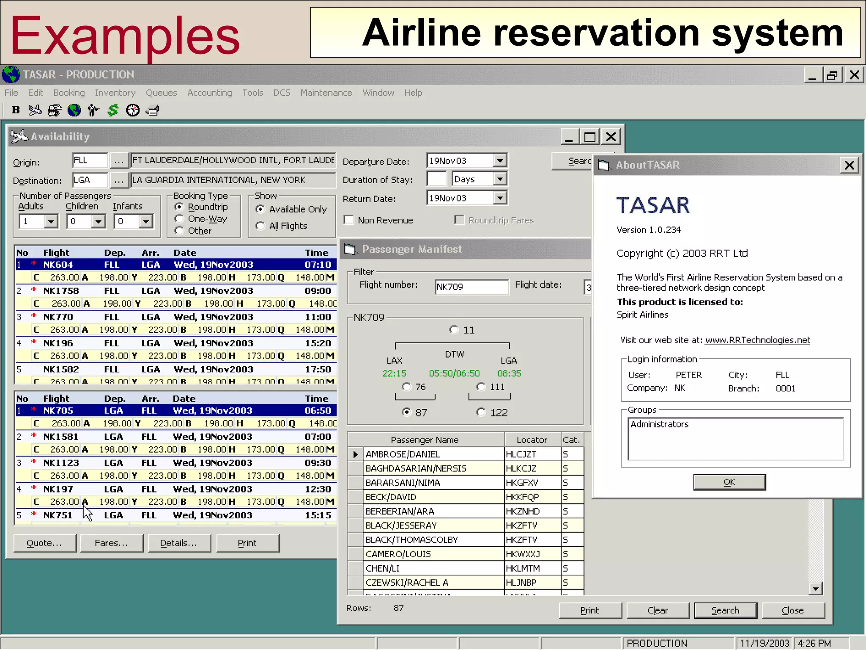The width and height of the screenshot is (866, 650).
Task: Follow the www.RRTechnologies.net link
Action: pos(757,340)
